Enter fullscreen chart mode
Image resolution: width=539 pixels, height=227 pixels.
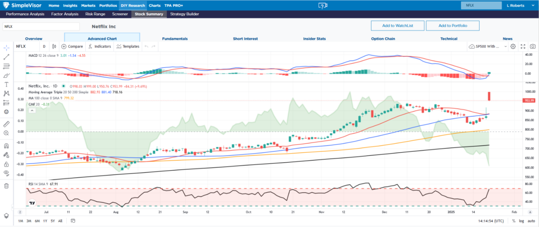(523, 46)
